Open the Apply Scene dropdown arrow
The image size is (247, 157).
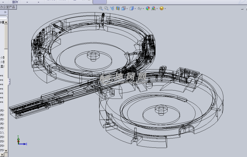tap(157, 9)
